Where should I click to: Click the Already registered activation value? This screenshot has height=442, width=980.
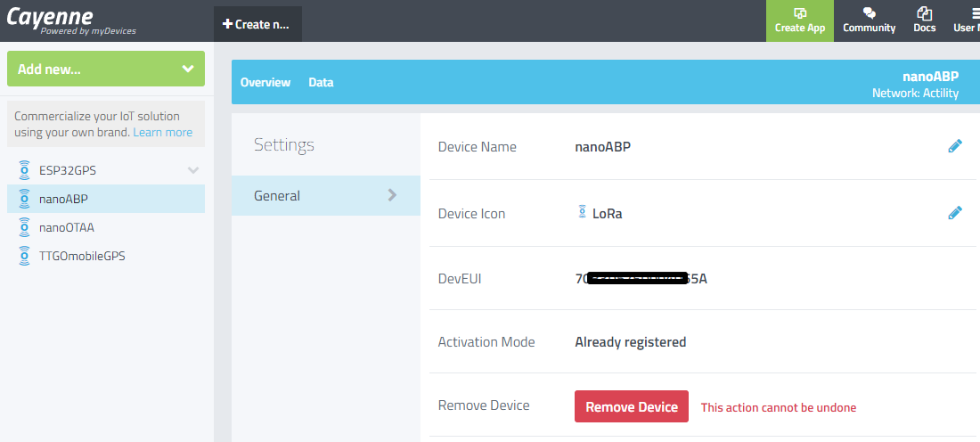point(631,342)
